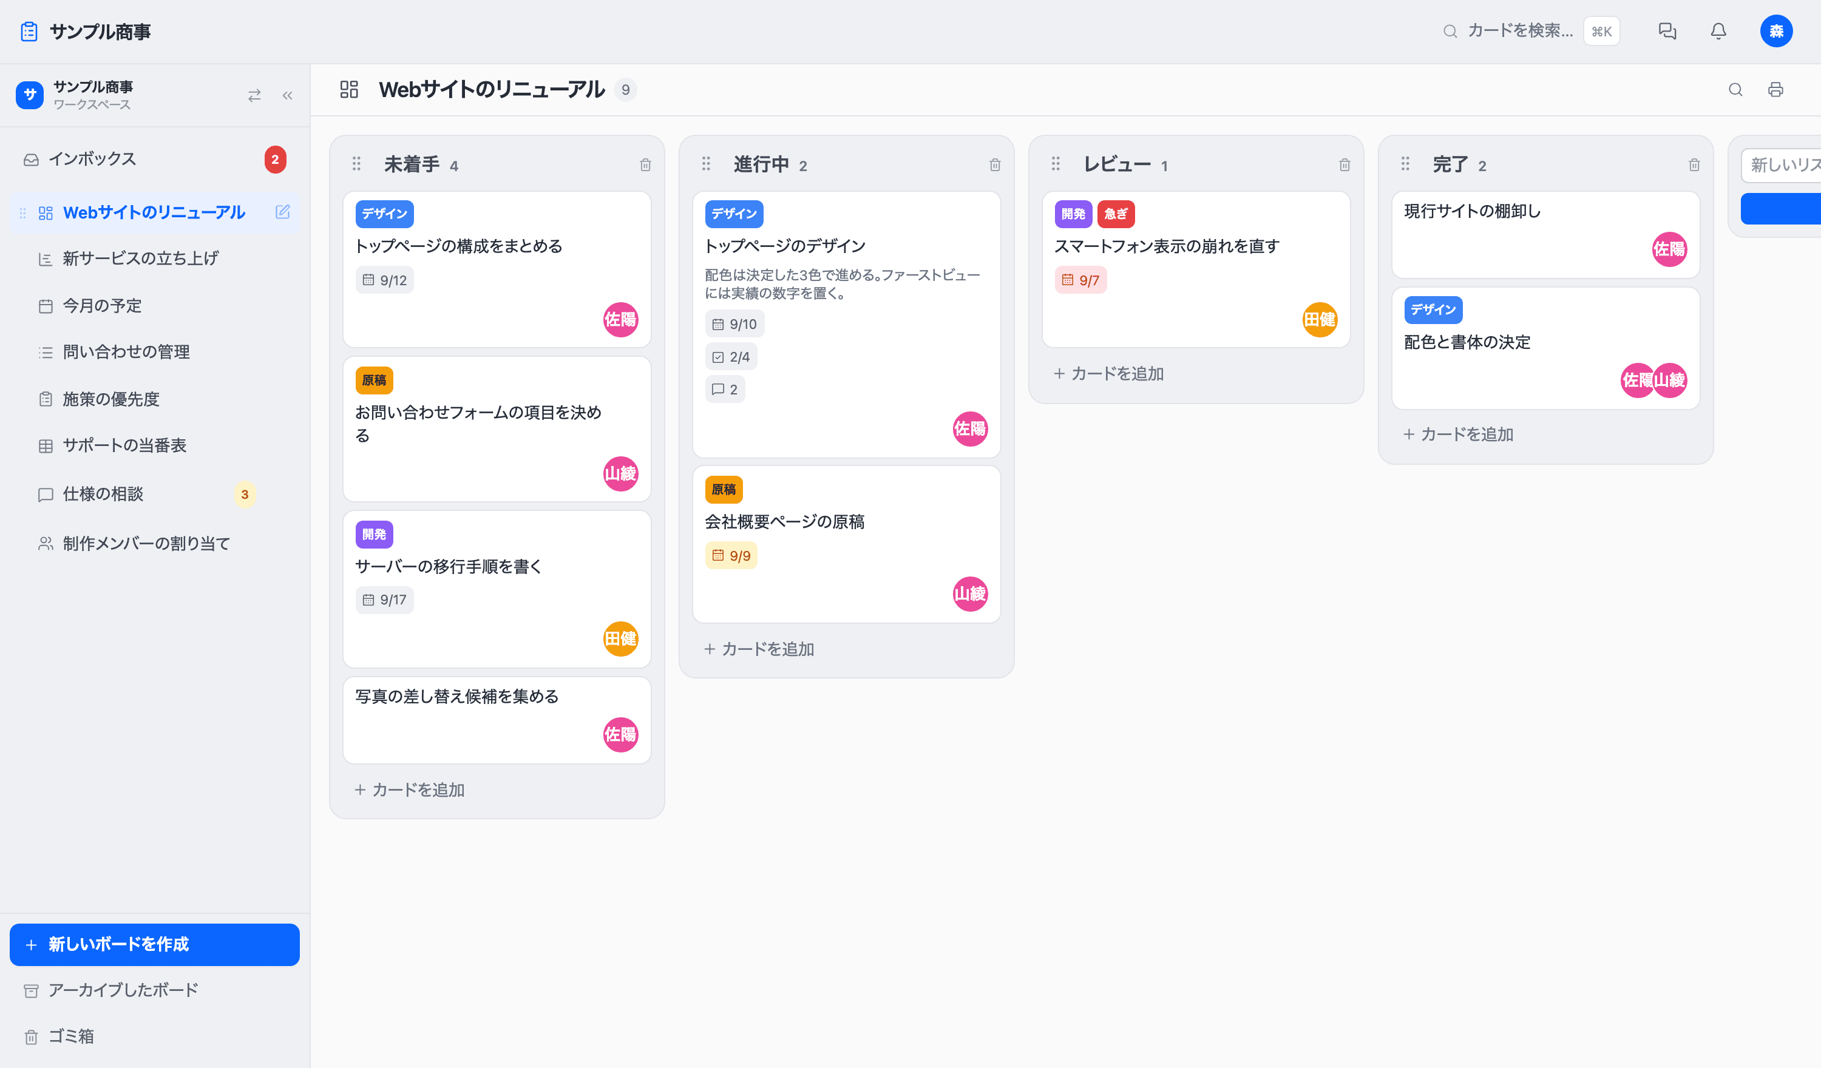Image resolution: width=1821 pixels, height=1068 pixels.
Task: Delete the 進行中 list via trash icon
Action: (995, 165)
